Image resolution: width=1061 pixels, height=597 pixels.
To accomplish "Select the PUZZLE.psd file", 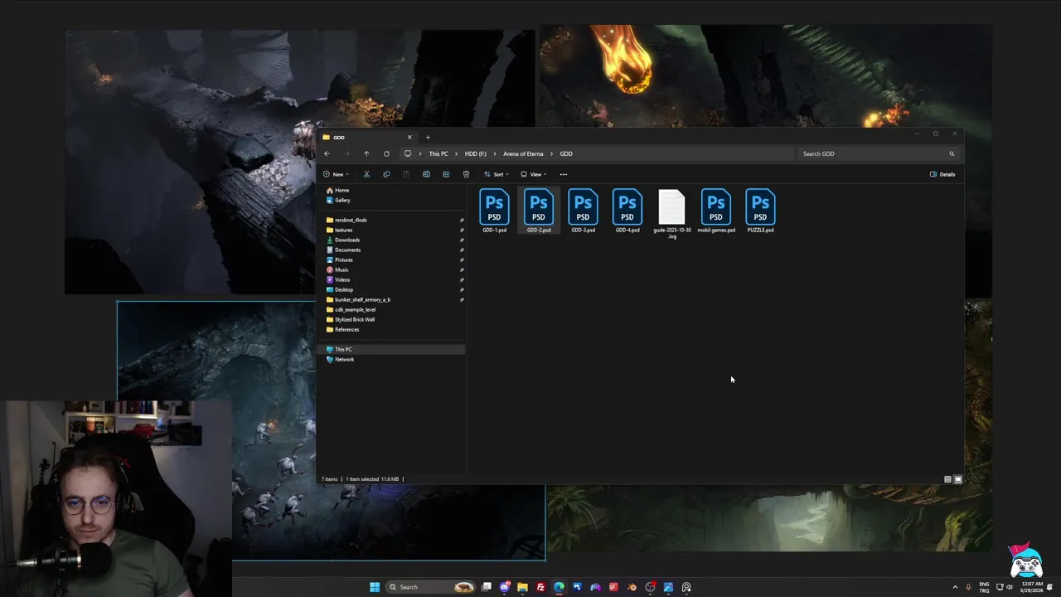I will (760, 211).
